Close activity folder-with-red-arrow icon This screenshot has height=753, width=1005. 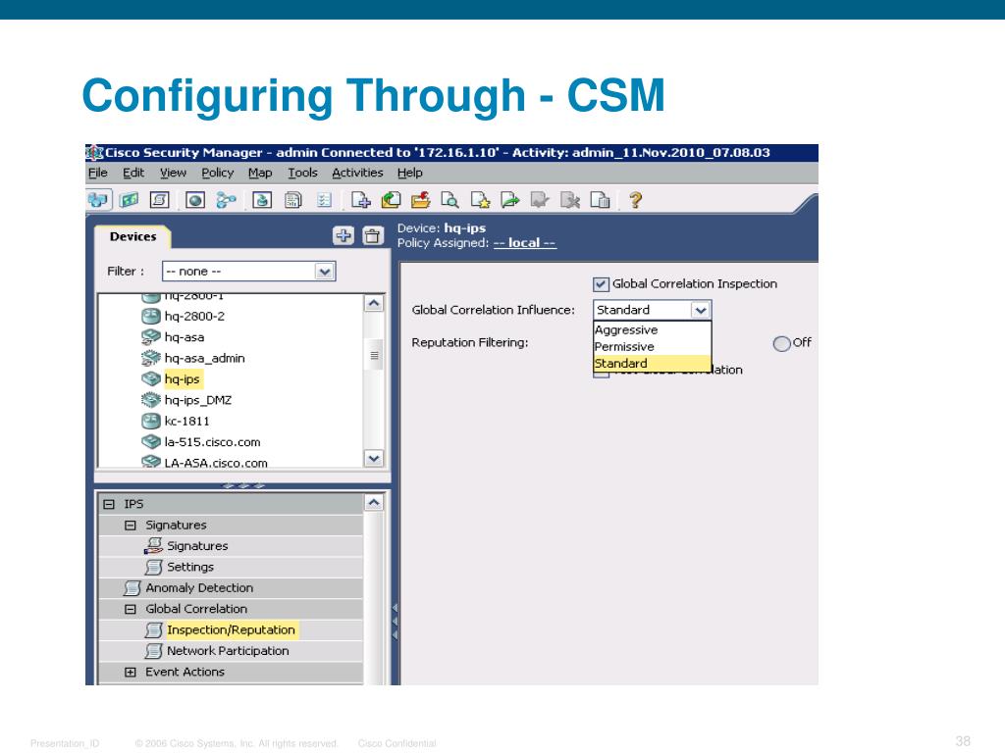421,200
